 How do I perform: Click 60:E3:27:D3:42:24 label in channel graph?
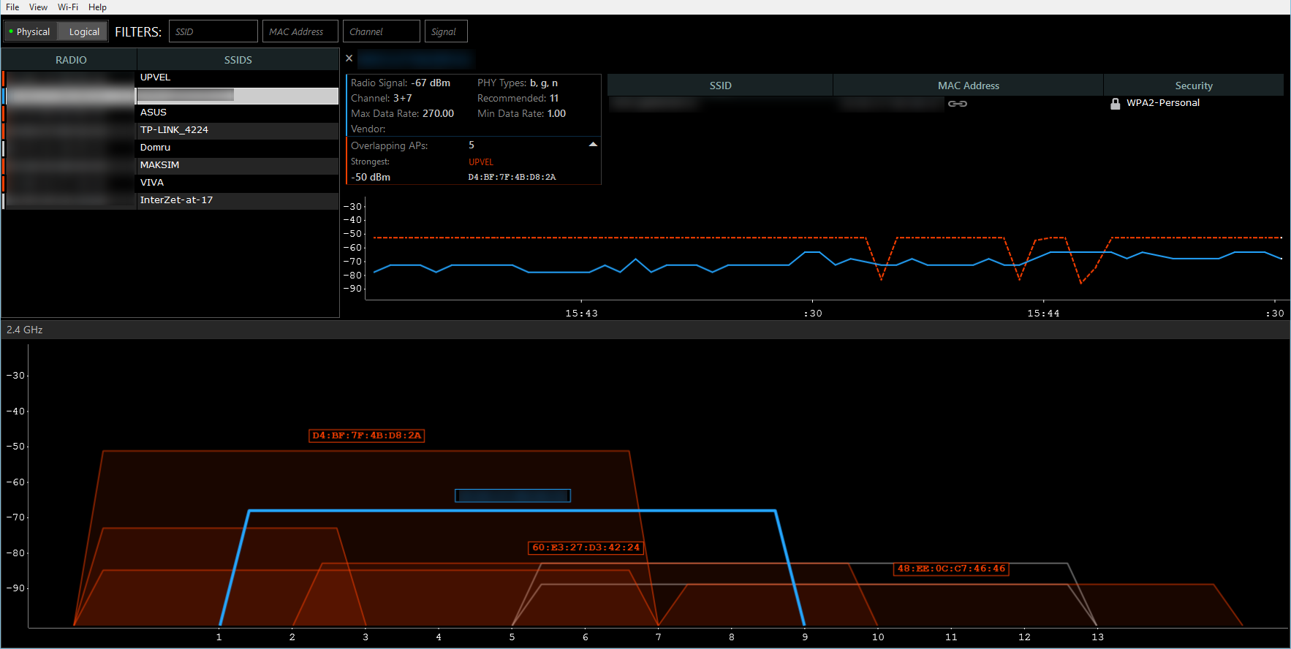586,547
